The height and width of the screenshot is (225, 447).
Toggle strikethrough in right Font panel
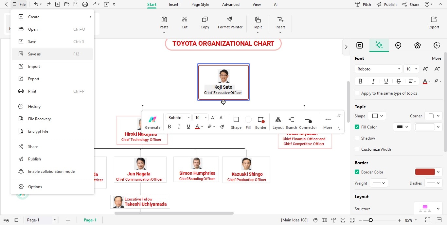coord(399,81)
